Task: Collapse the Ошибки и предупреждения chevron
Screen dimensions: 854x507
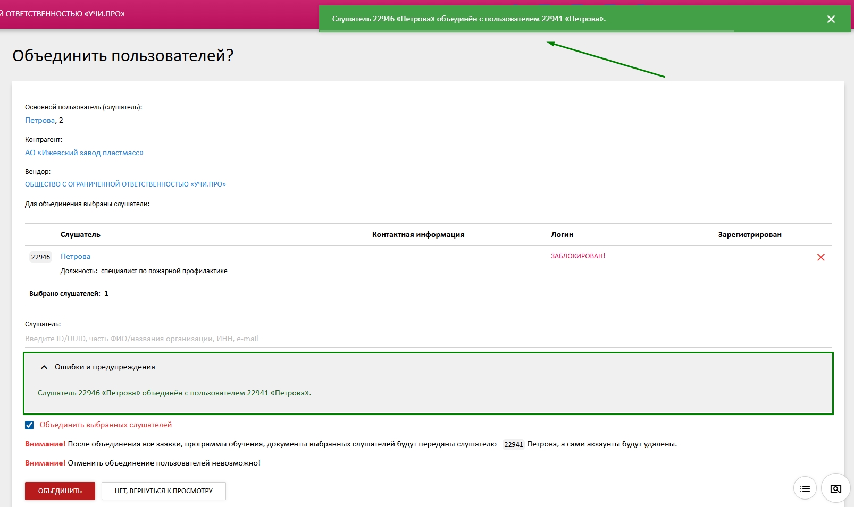Action: [x=44, y=367]
